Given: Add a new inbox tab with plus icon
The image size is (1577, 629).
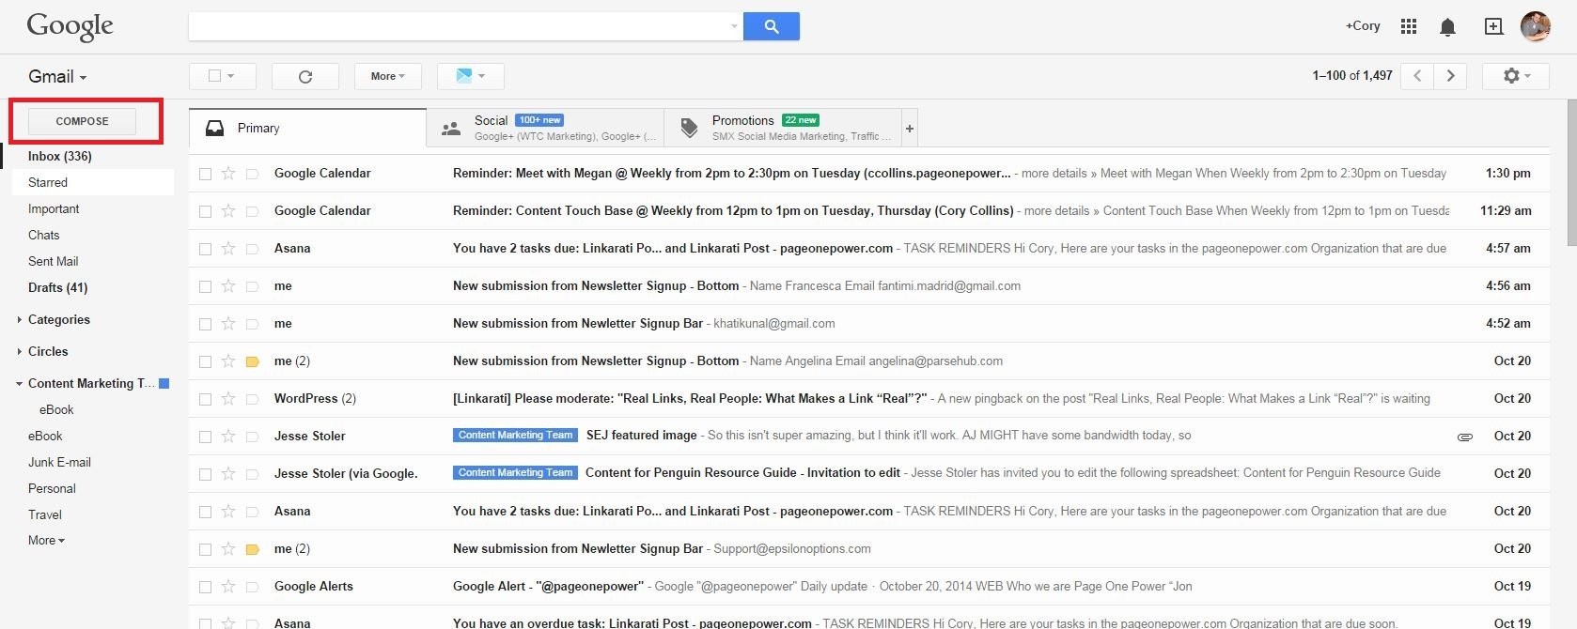Looking at the screenshot, I should (909, 129).
